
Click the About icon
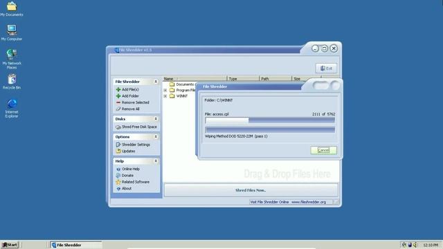[x=118, y=189]
